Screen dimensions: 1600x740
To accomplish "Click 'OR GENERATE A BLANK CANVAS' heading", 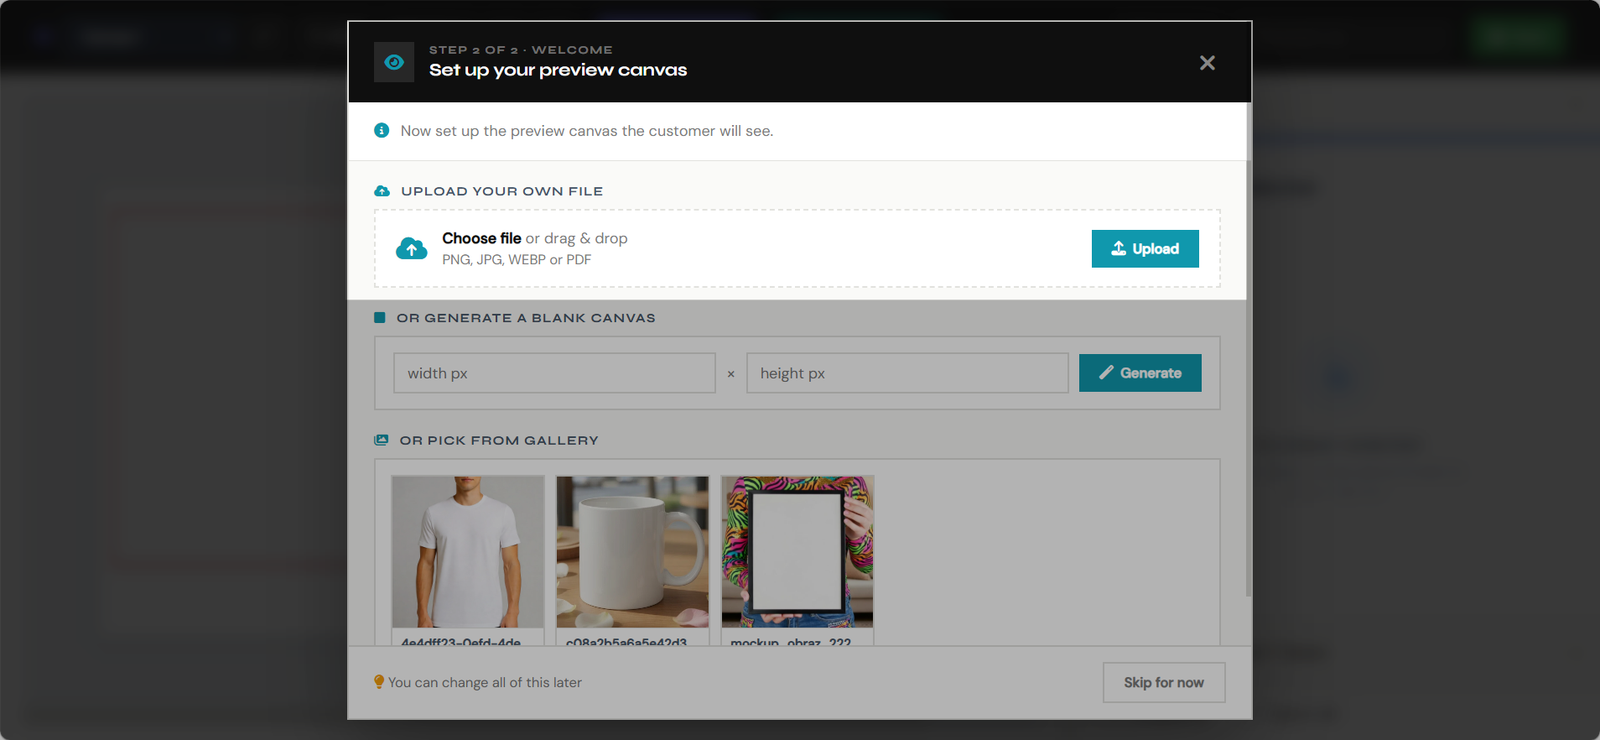I will [x=526, y=318].
